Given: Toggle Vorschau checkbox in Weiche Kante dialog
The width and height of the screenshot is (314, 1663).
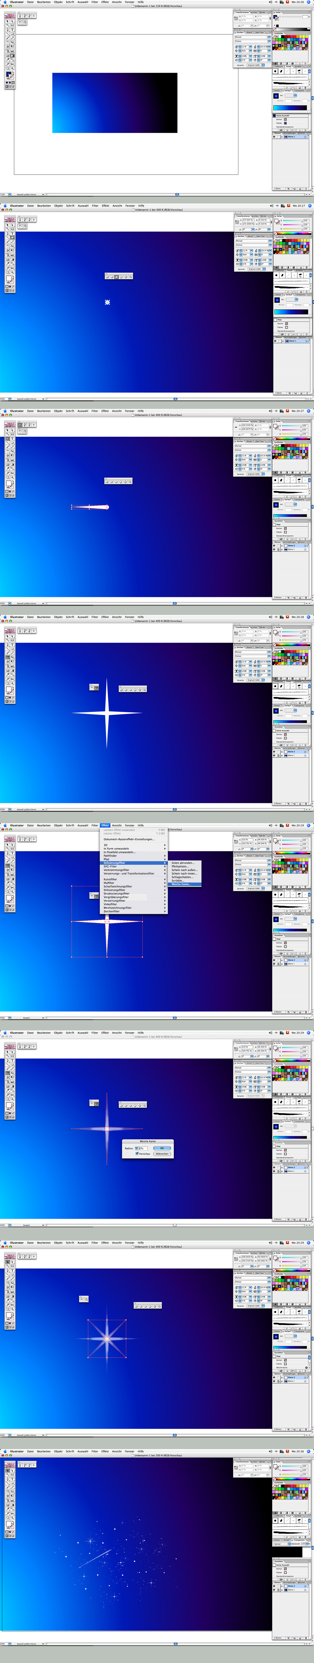Looking at the screenshot, I should pyautogui.click(x=137, y=1154).
